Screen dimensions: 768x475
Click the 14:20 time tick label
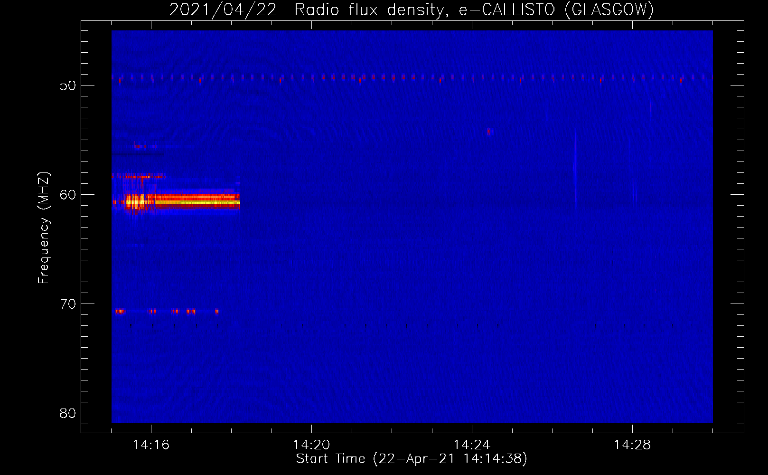point(311,445)
